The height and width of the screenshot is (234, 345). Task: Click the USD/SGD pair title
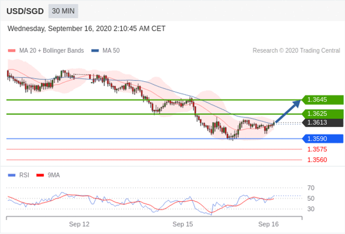[25, 11]
